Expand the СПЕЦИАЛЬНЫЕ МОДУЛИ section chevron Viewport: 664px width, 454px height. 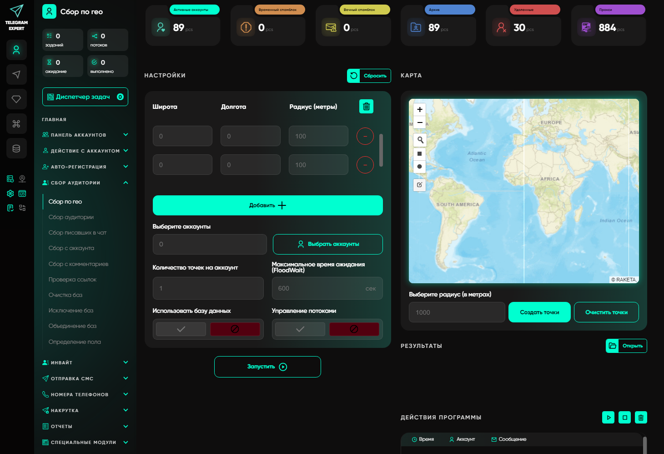point(126,442)
